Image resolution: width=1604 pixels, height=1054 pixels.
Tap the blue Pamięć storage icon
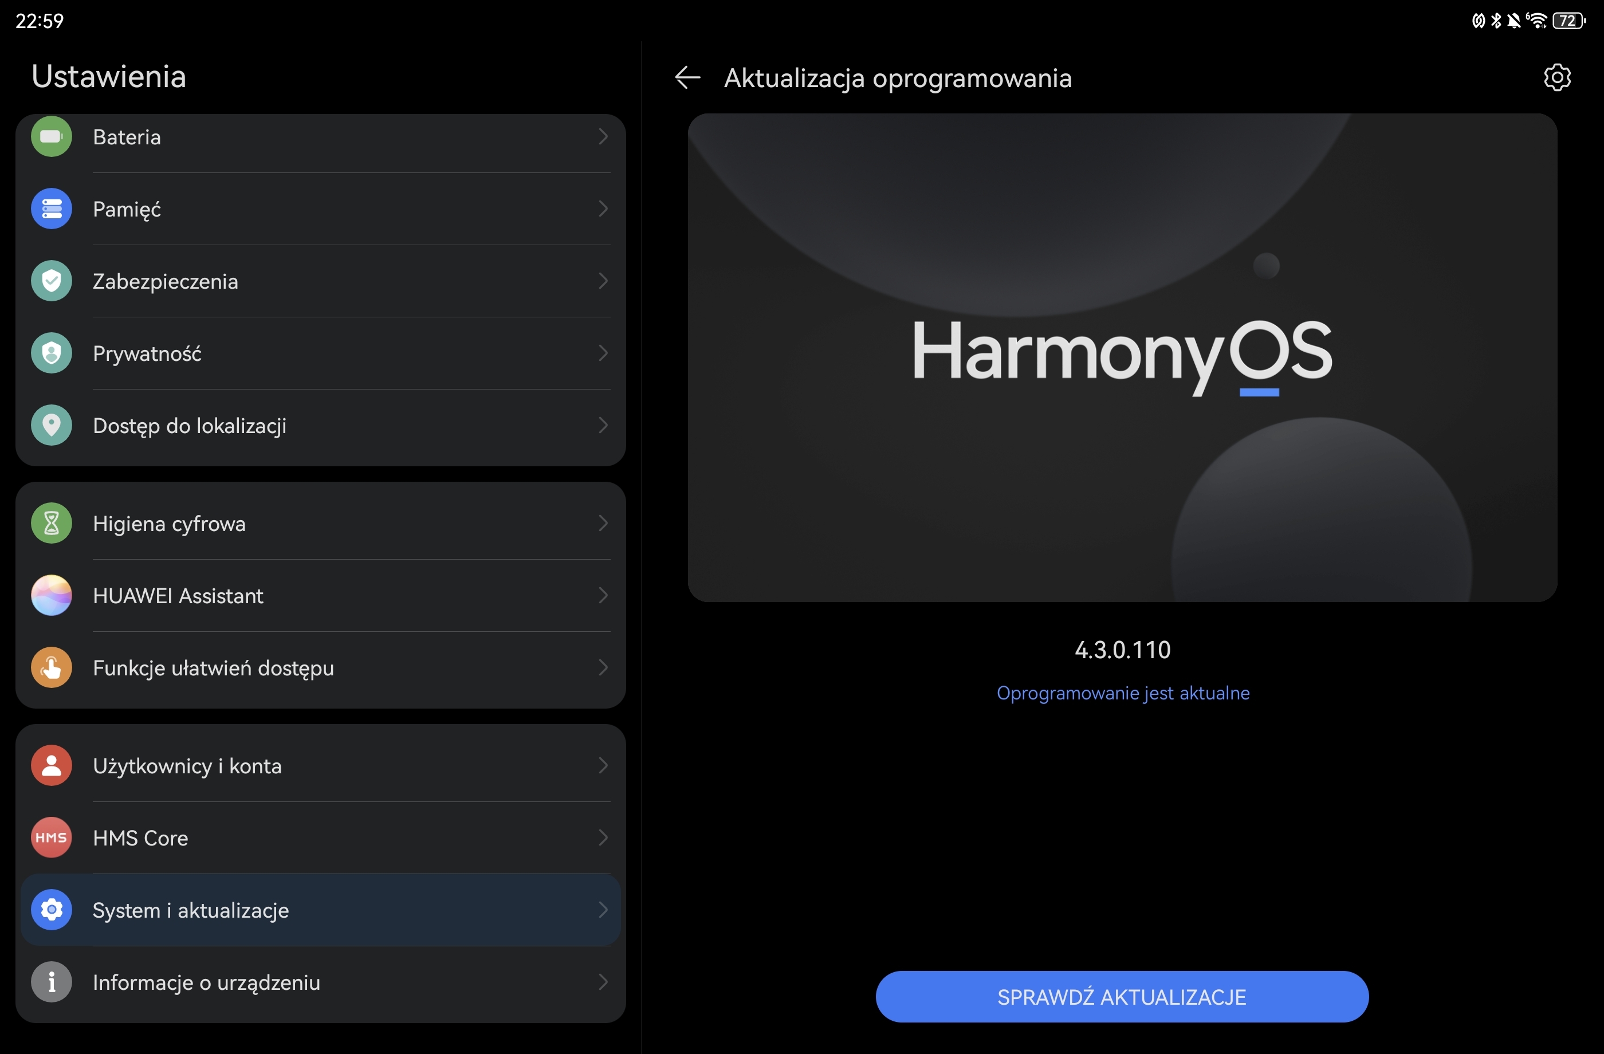[x=51, y=209]
